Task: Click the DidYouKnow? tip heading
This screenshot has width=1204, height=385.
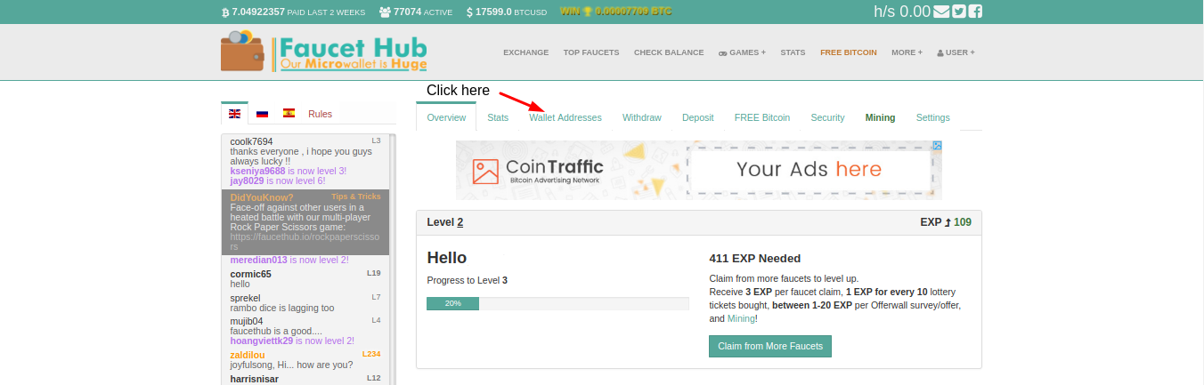Action: coord(262,197)
